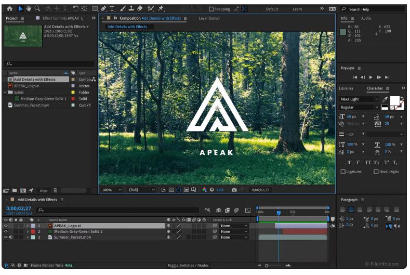The width and height of the screenshot is (410, 275).
Task: Select the Horizontal Type tool
Action: point(112,9)
